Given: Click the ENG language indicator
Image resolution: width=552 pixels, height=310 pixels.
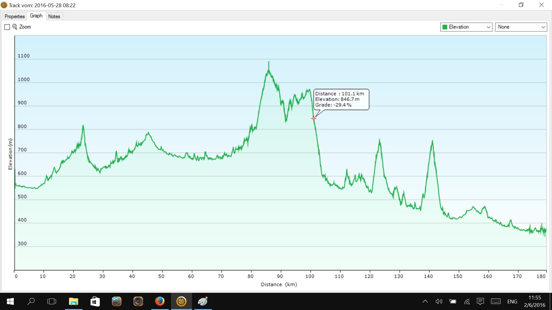Looking at the screenshot, I should (512, 301).
